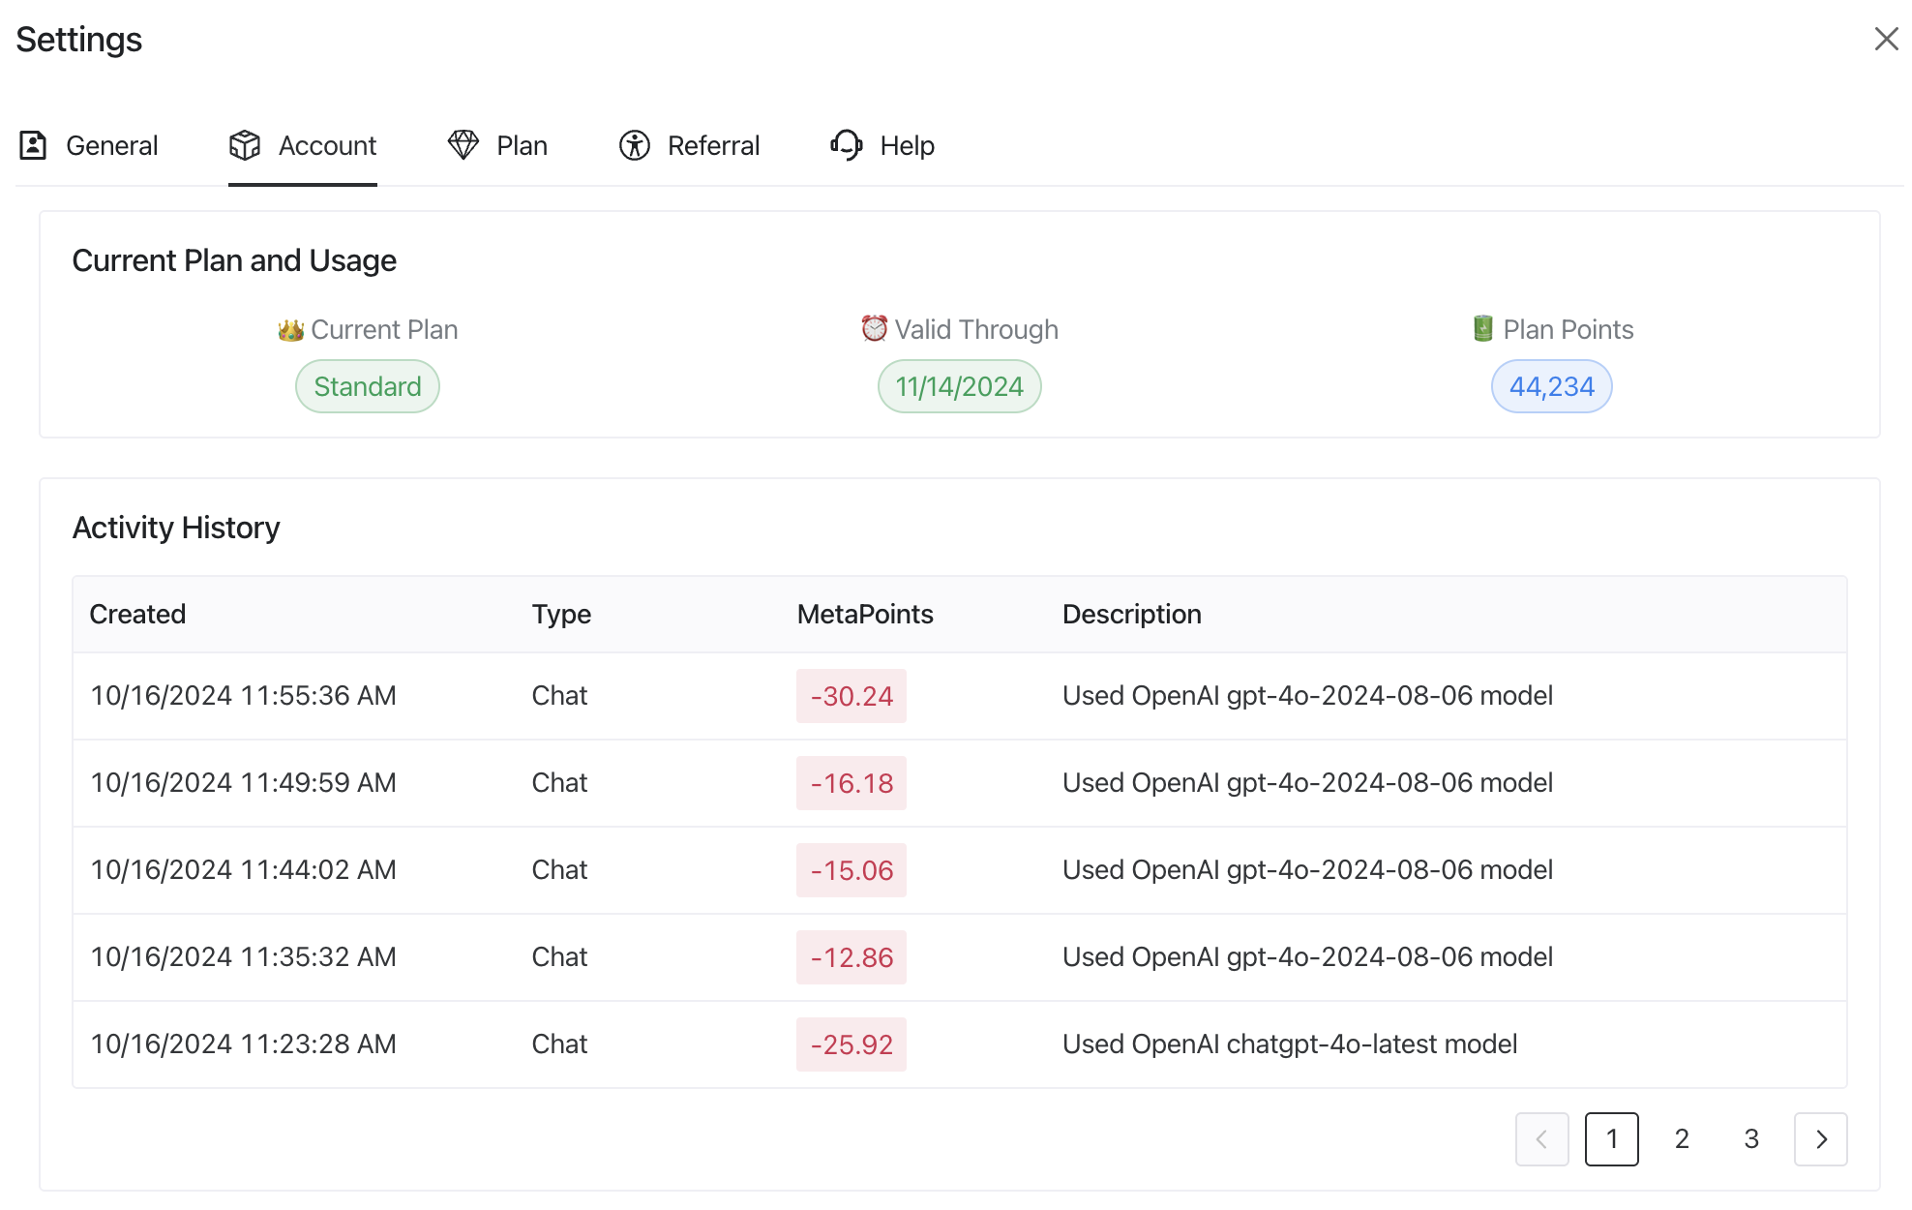Screen dimensions: 1912x1210
Task: Click the Help tab headset icon
Action: pyautogui.click(x=847, y=145)
